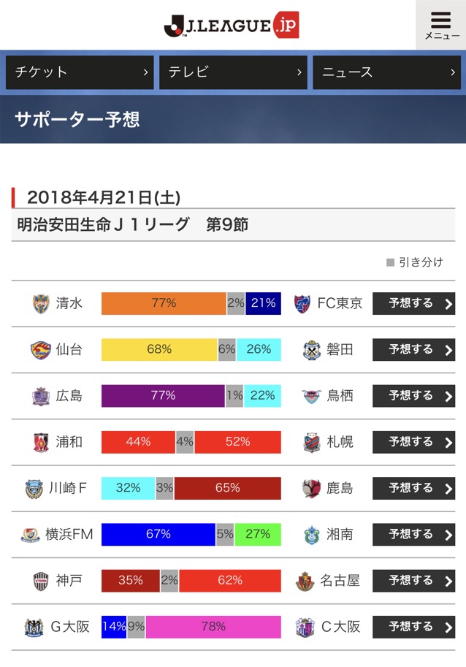This screenshot has width=466, height=667.
Task: Click the pink 78% C大阪 bar
Action: tap(213, 627)
